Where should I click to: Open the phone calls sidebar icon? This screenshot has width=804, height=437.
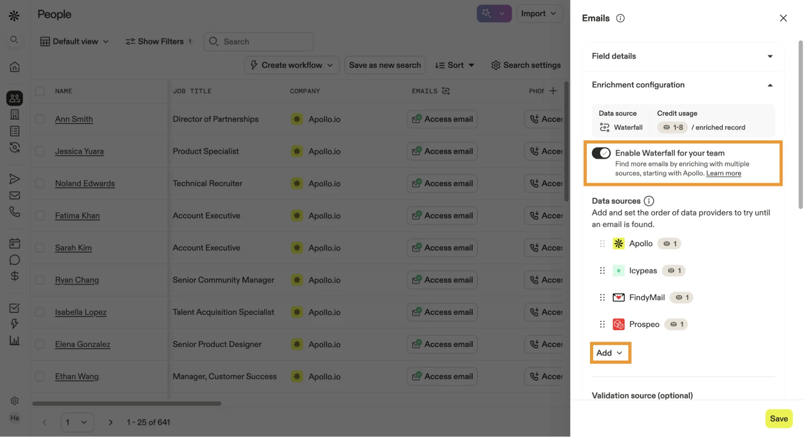14,212
